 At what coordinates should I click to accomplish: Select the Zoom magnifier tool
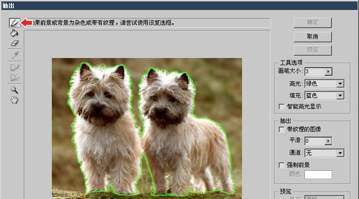point(14,90)
